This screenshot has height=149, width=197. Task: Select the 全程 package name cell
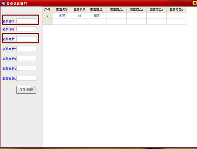62,16
